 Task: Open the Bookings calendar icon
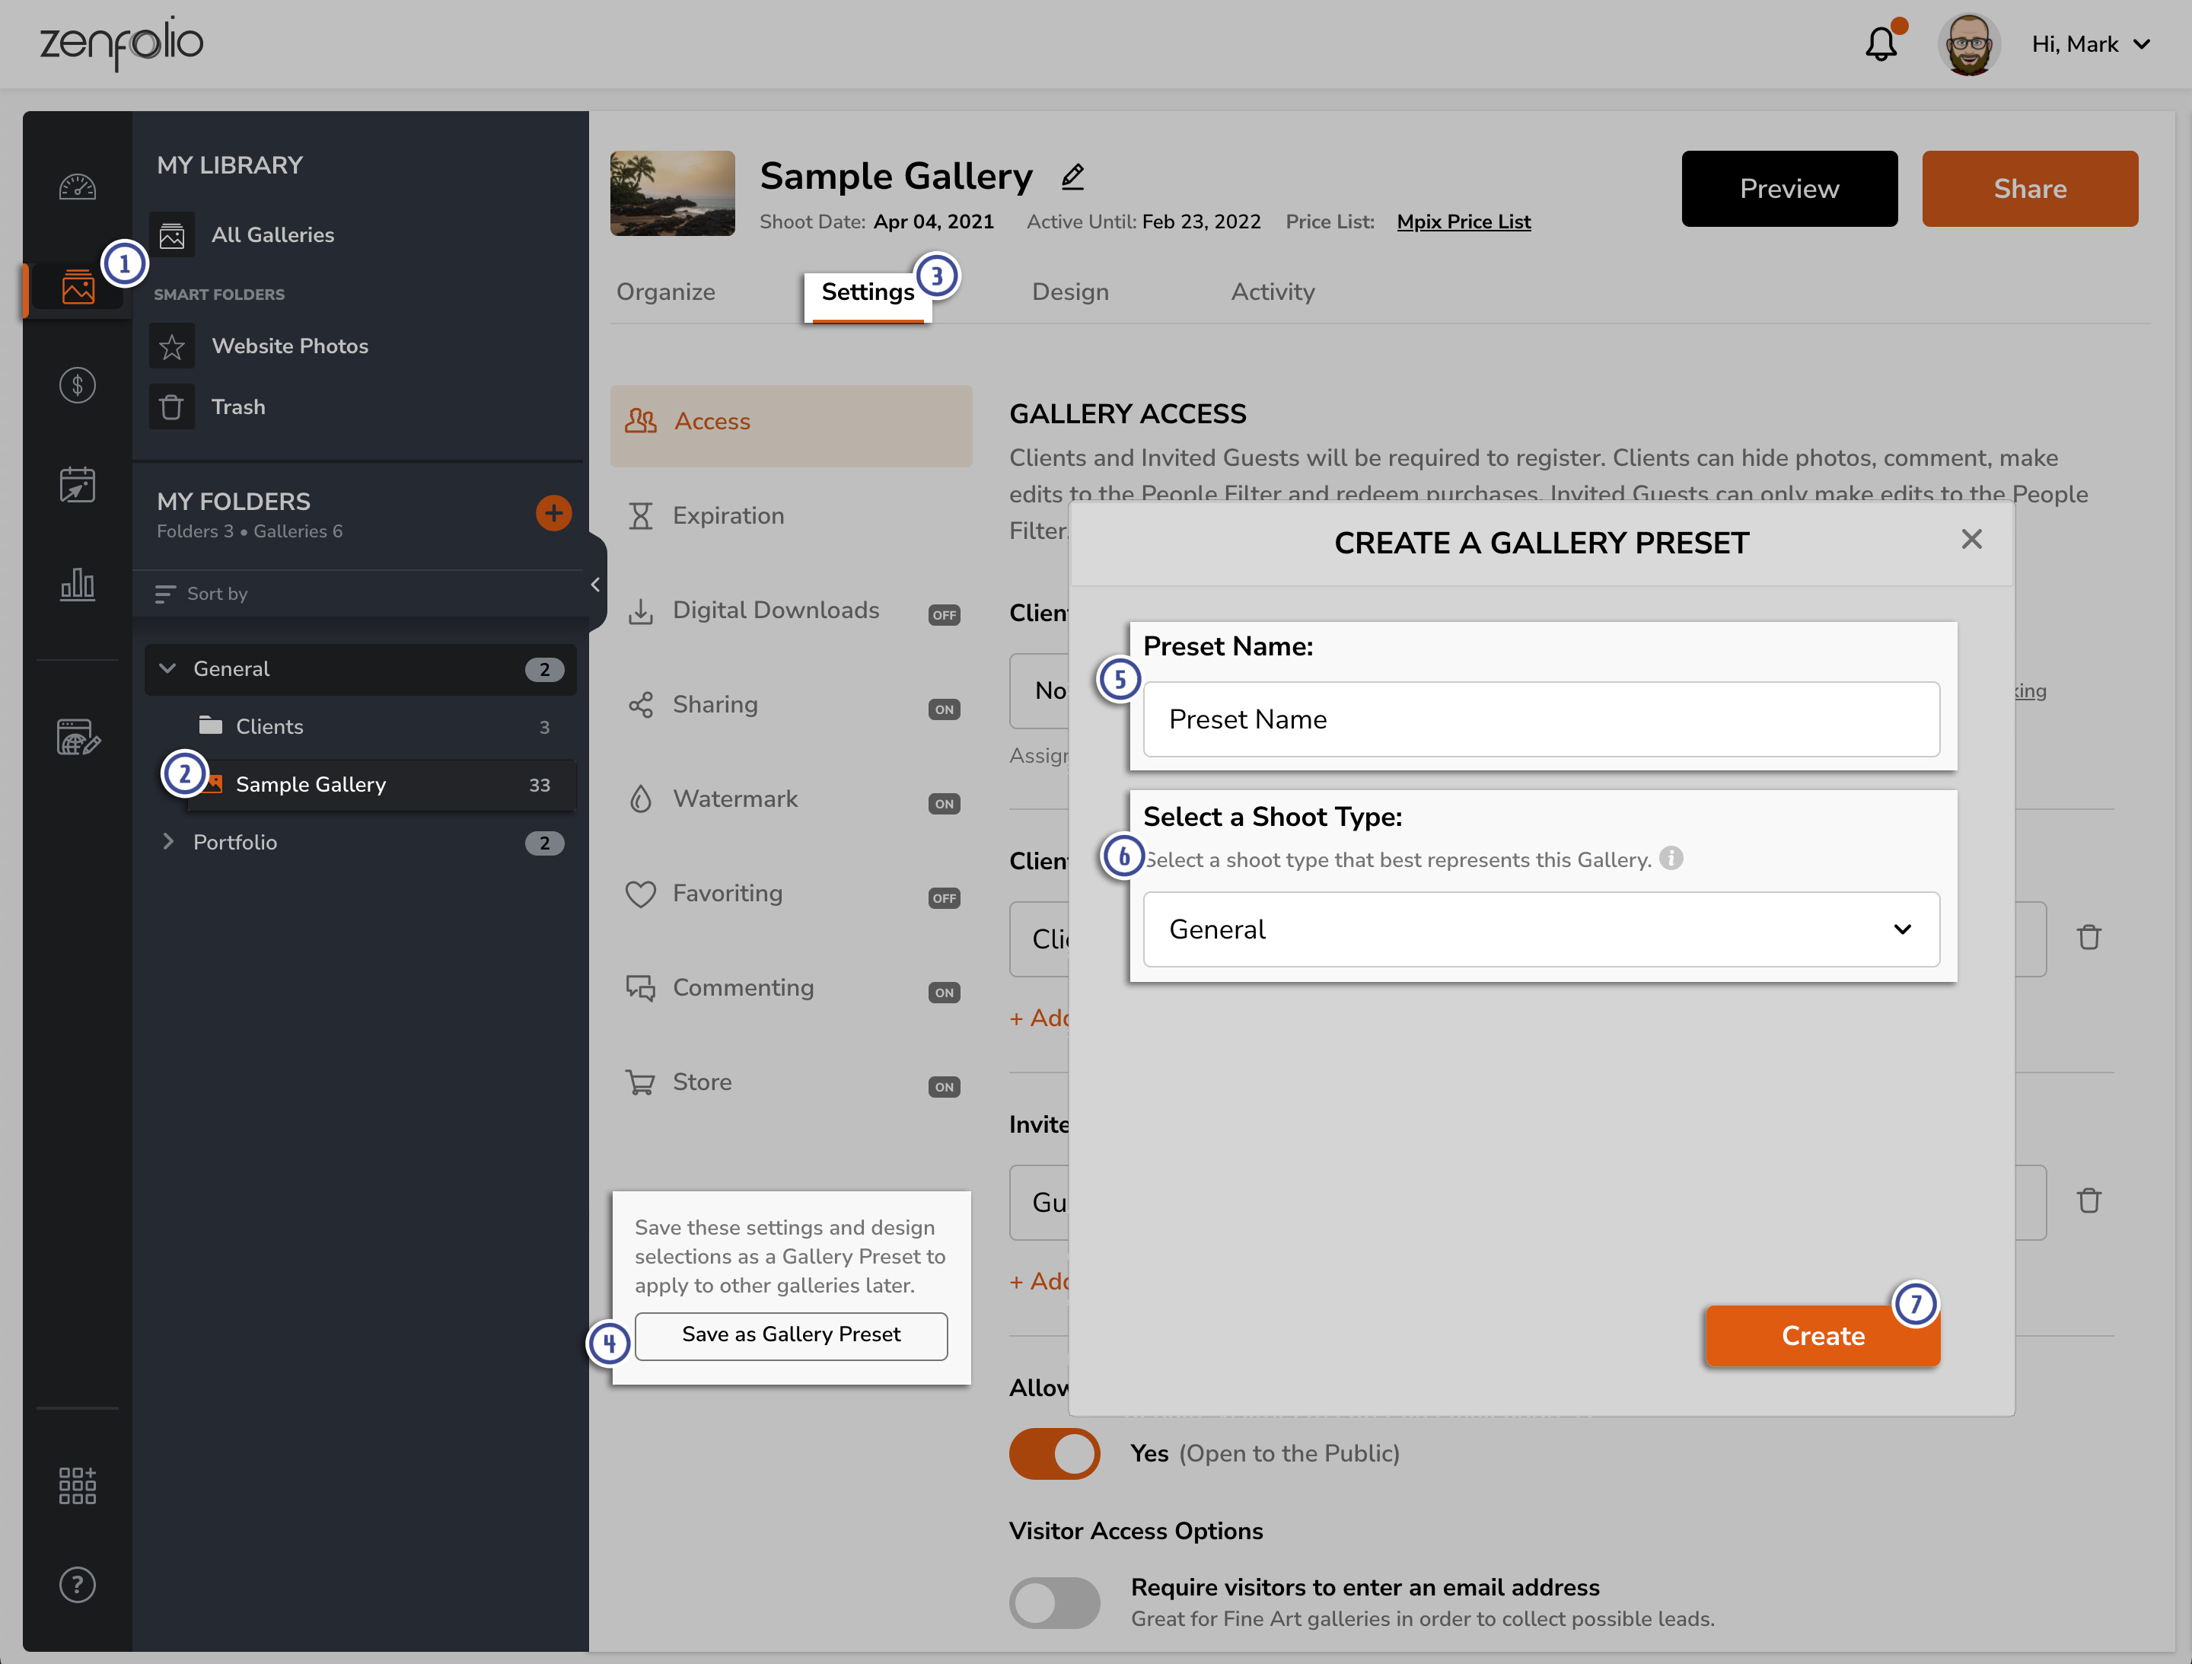[x=78, y=485]
